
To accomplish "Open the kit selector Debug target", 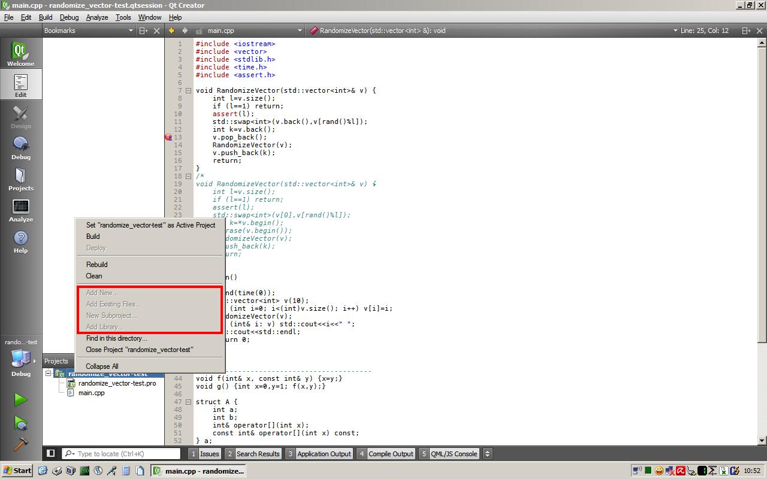I will click(21, 359).
